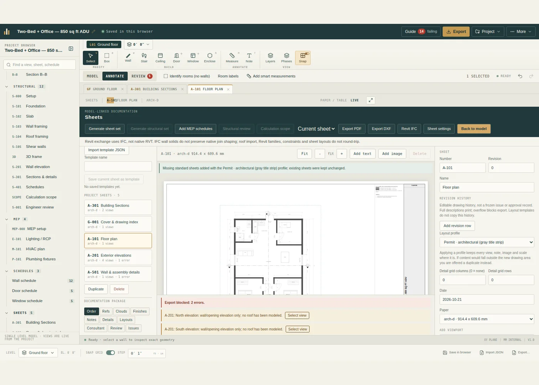The width and height of the screenshot is (539, 385).
Task: Toggle the Snap tool
Action: pos(303,57)
